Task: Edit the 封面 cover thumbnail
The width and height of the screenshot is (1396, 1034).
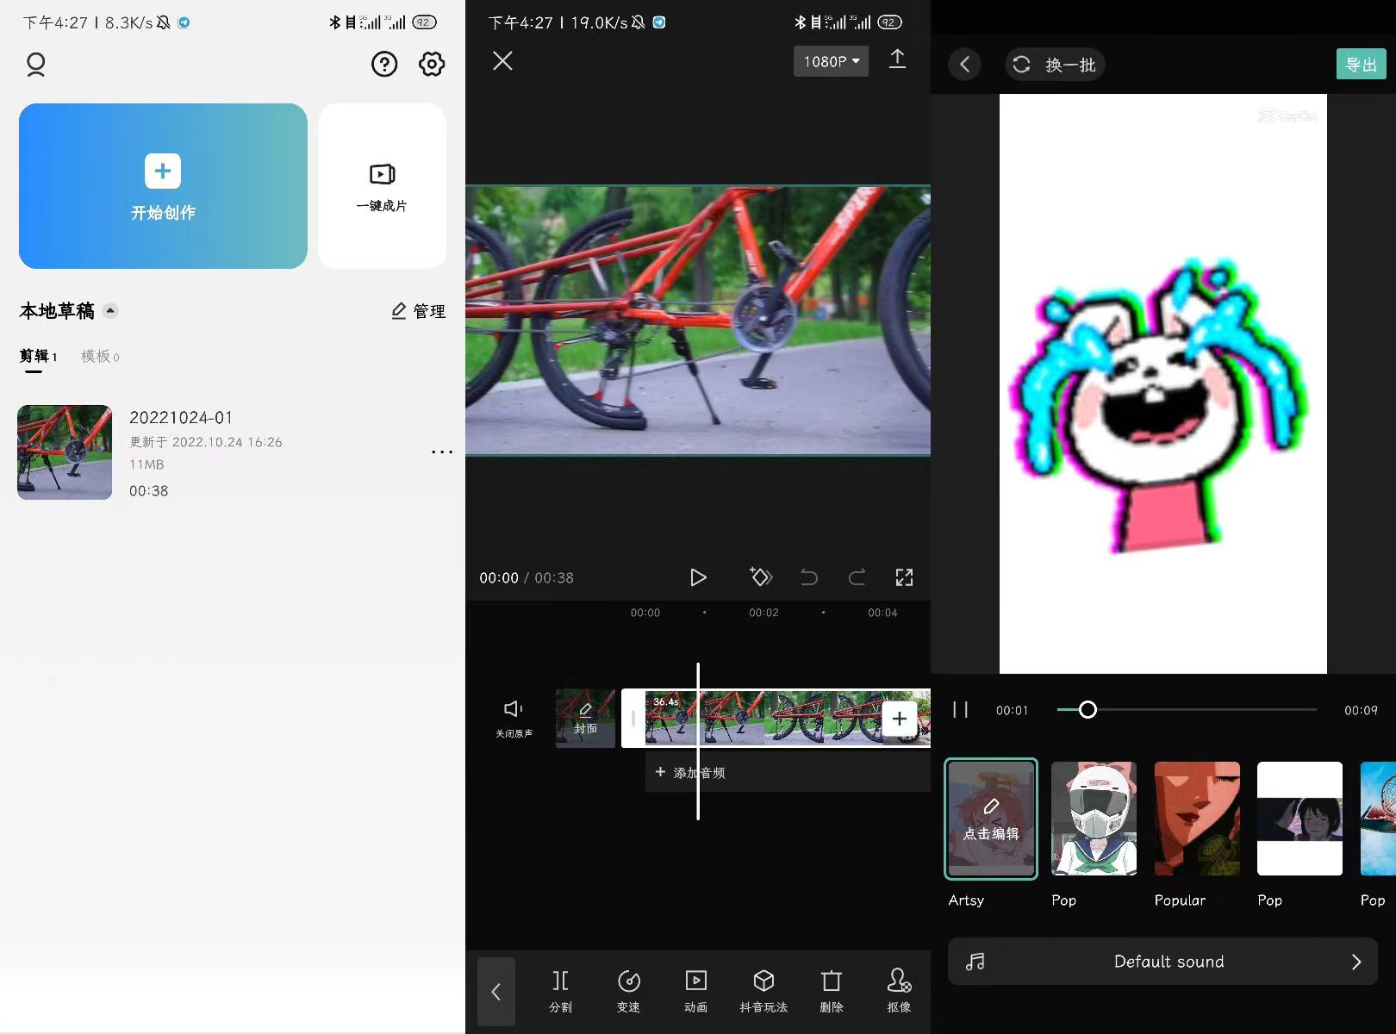Action: point(586,718)
